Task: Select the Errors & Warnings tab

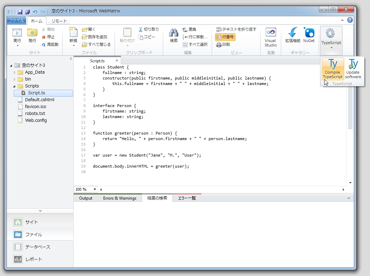Action: click(120, 198)
